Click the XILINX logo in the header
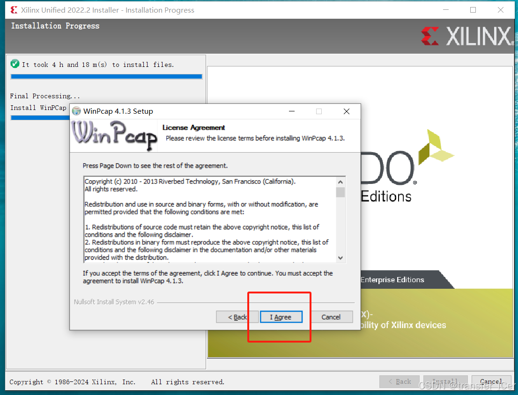This screenshot has width=518, height=395. click(x=467, y=37)
